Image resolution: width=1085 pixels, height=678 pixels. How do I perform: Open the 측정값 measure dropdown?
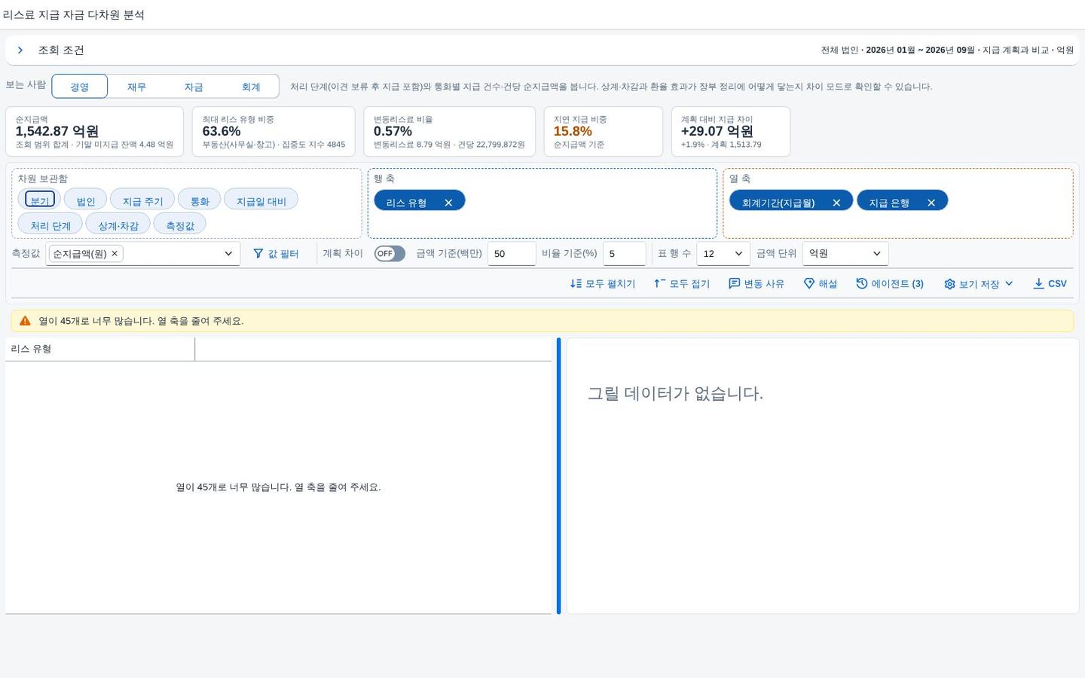[x=228, y=254]
